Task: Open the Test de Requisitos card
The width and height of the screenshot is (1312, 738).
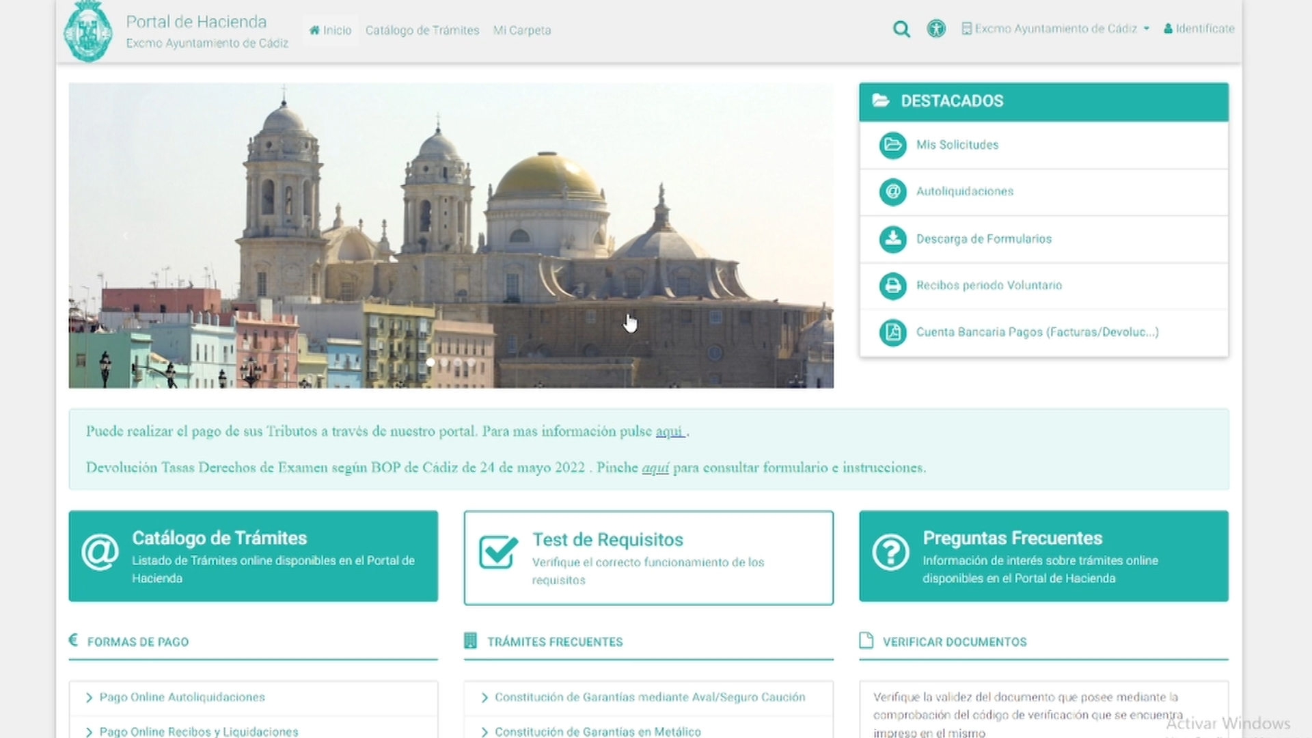Action: click(x=648, y=558)
